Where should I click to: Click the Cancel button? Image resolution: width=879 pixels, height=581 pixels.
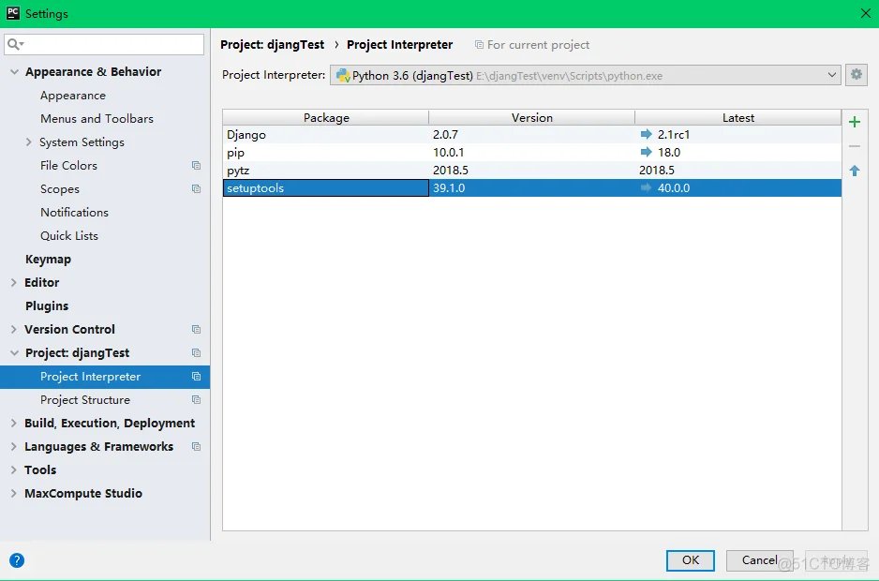coord(760,560)
